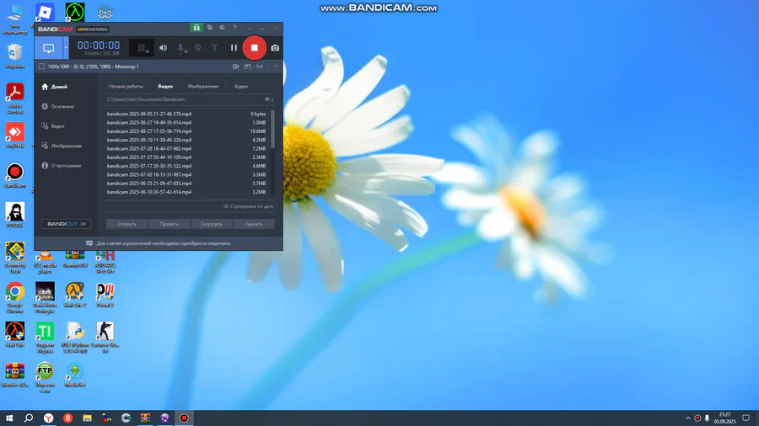This screenshot has width=759, height=426.
Task: Open the output folder icon in title bar
Action: point(210,28)
